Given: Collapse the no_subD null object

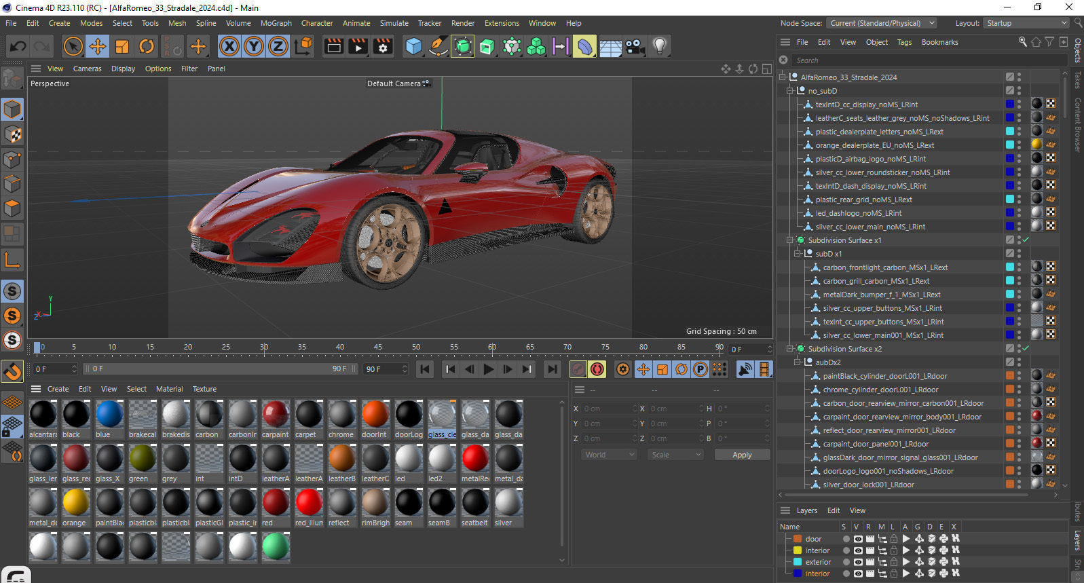Looking at the screenshot, I should (x=790, y=90).
